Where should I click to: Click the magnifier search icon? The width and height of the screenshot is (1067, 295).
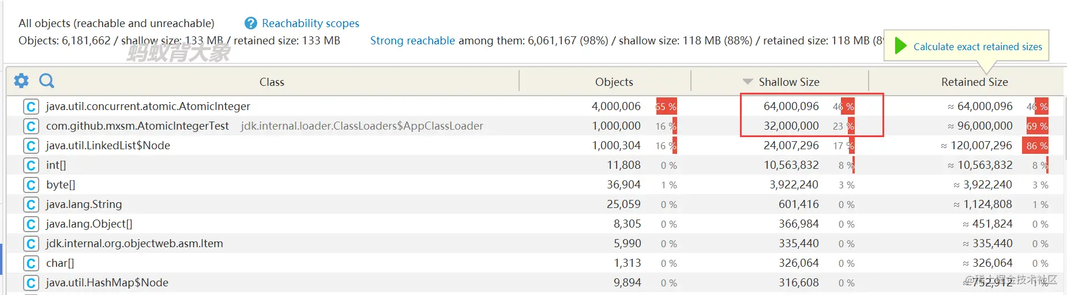coord(47,81)
